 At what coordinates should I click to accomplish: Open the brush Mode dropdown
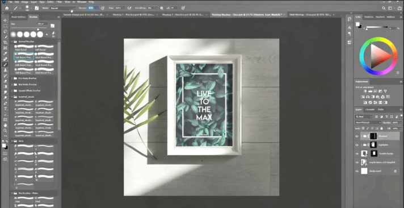click(63, 9)
